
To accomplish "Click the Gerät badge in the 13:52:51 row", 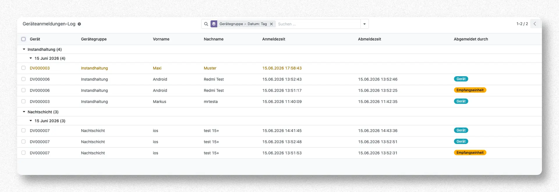I will coord(461,141).
